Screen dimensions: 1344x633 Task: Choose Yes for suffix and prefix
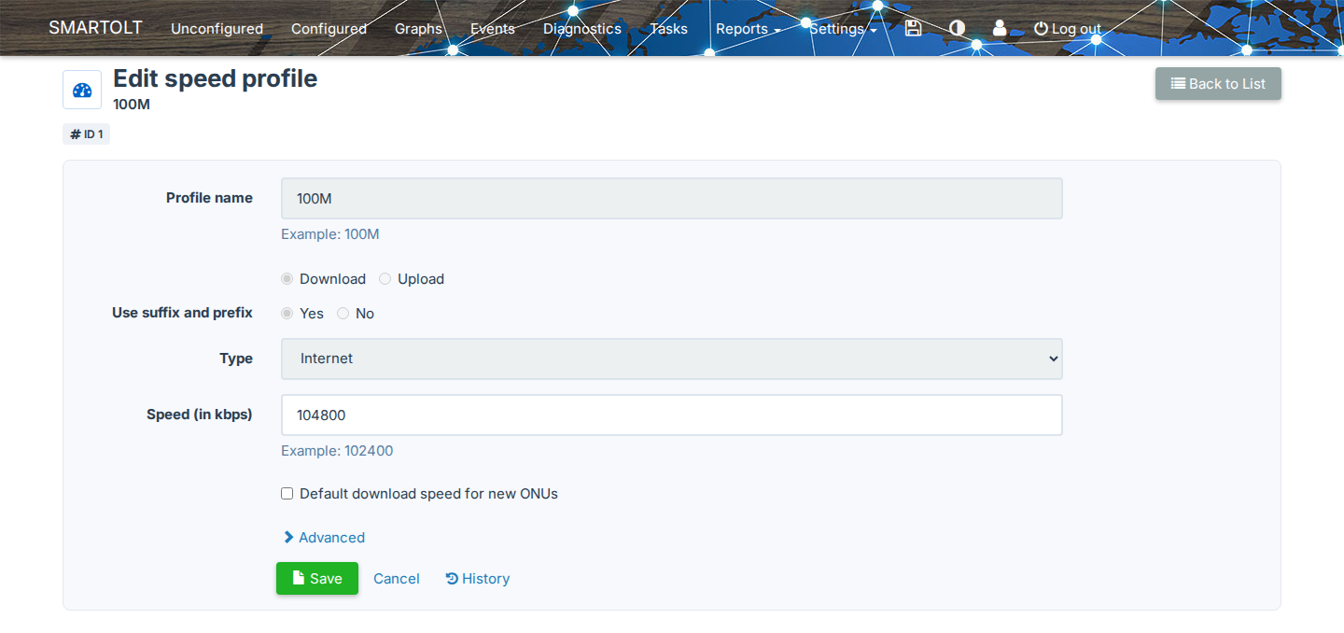click(x=287, y=314)
